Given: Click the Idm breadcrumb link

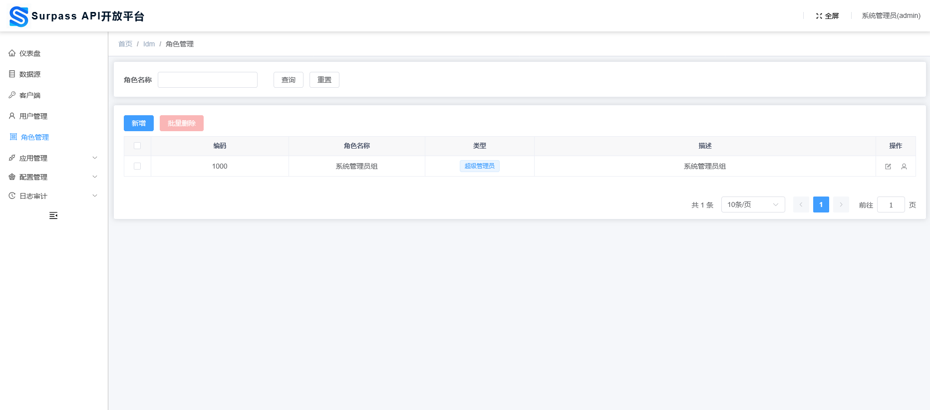Looking at the screenshot, I should click(x=149, y=44).
